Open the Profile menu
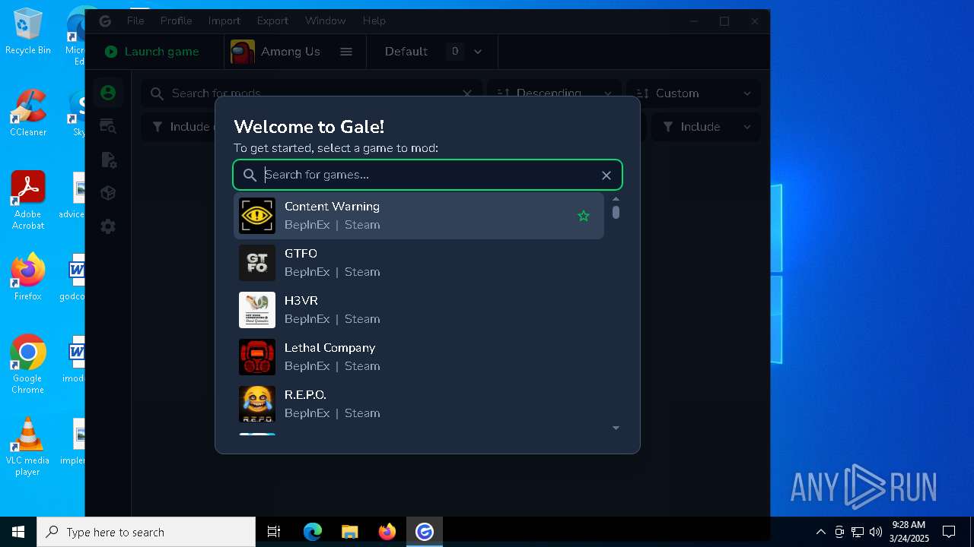Viewport: 974px width, 547px height. tap(176, 21)
